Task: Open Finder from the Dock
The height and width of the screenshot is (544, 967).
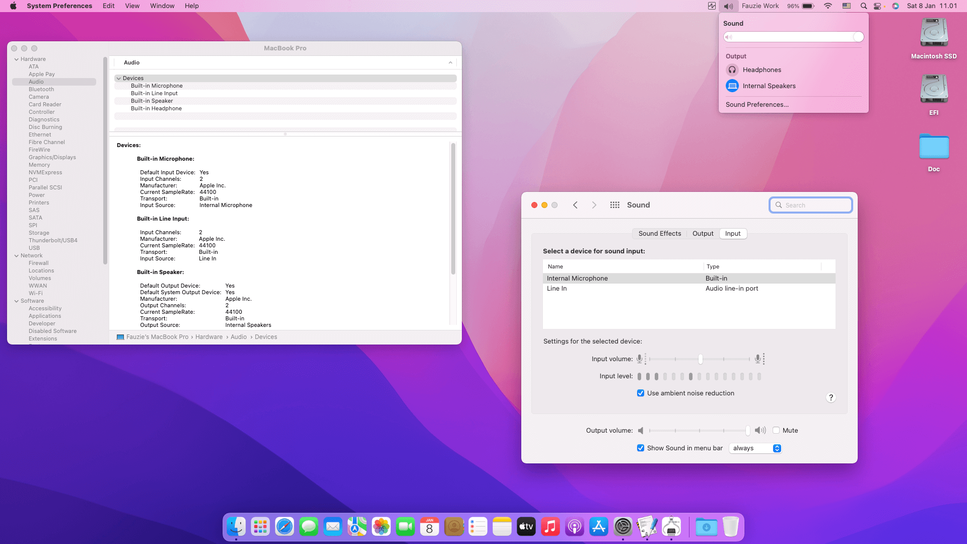Action: [236, 527]
